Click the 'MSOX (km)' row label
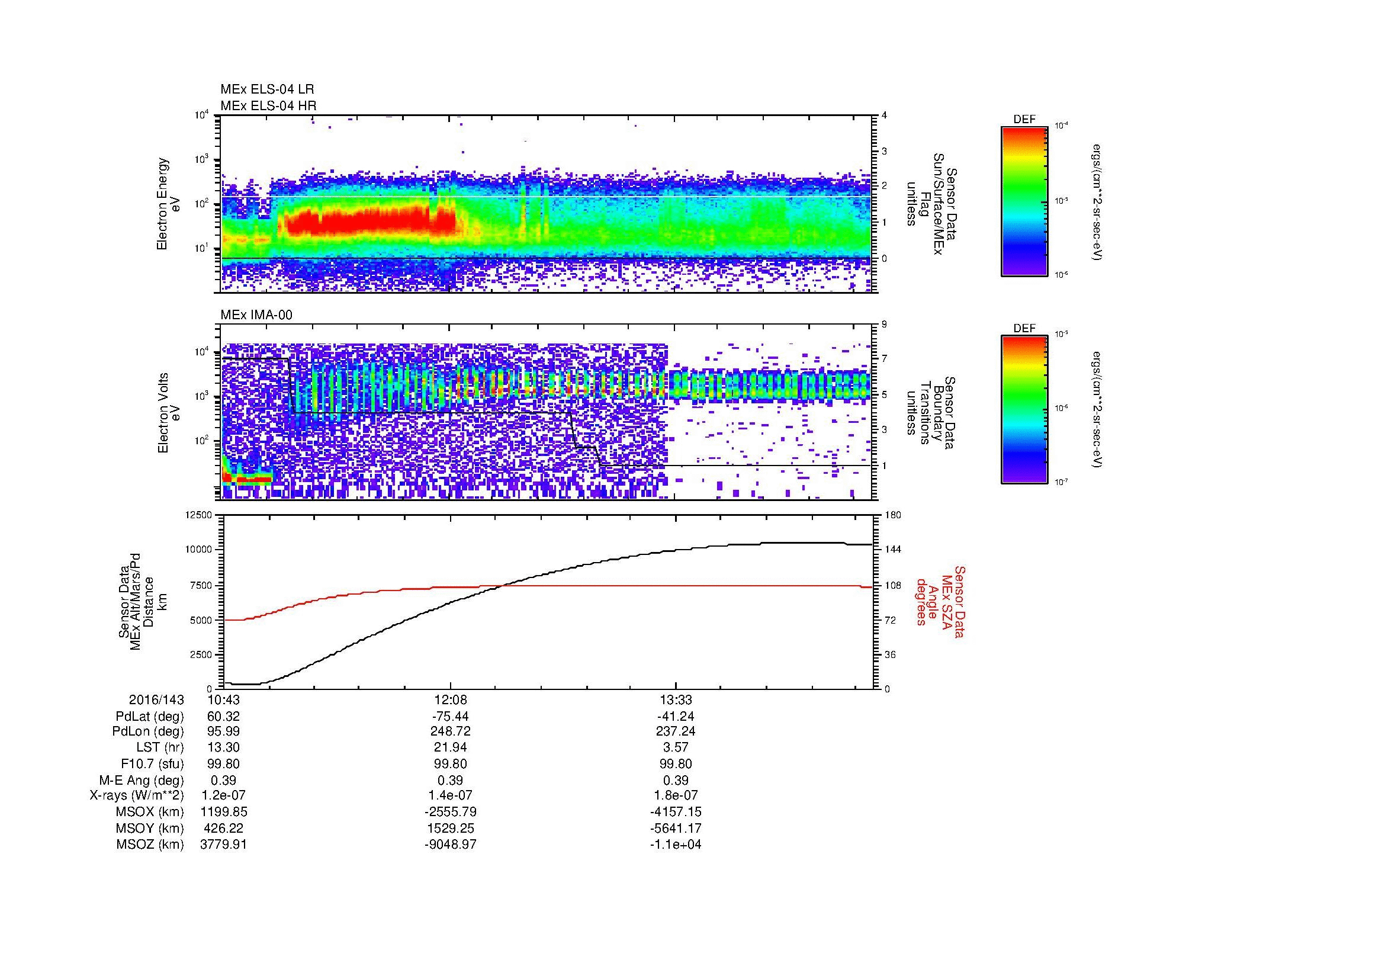This screenshot has height=979, width=1385. [x=150, y=812]
